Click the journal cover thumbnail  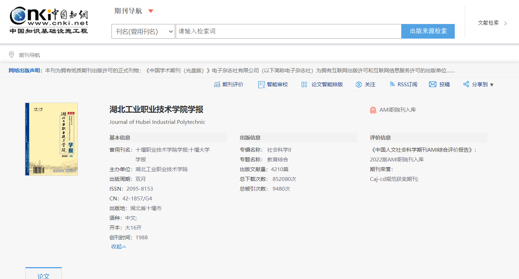coord(51,139)
